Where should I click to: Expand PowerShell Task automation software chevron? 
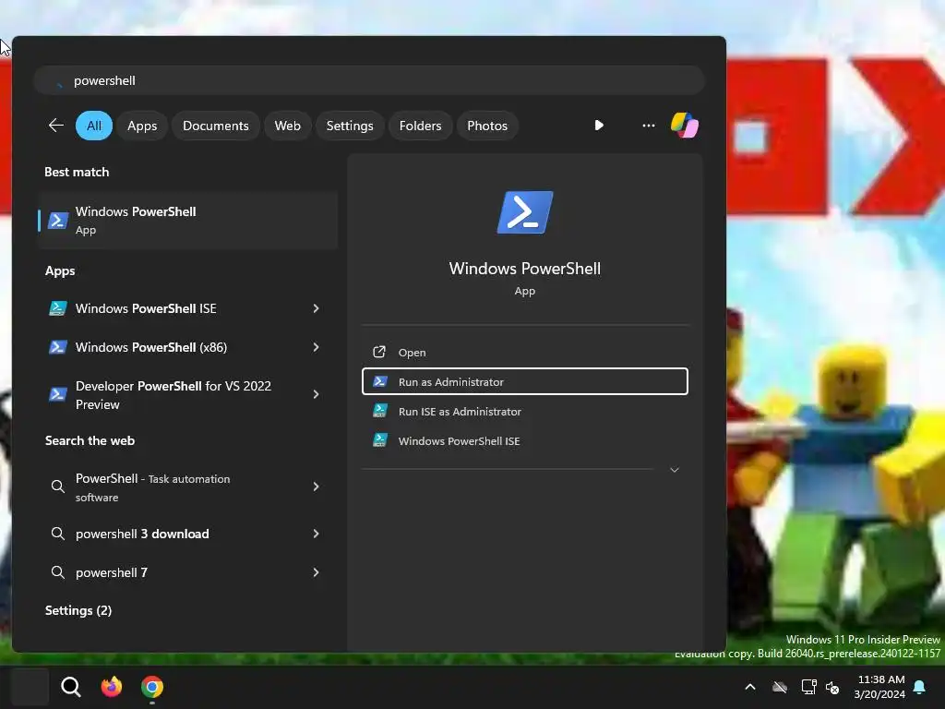click(316, 487)
